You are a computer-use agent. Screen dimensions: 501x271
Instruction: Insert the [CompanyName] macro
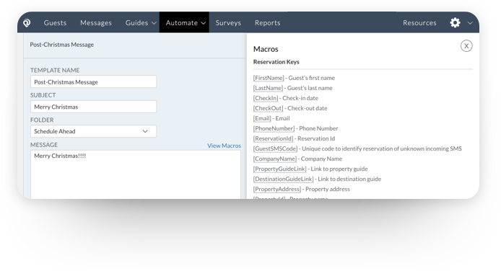[275, 159]
